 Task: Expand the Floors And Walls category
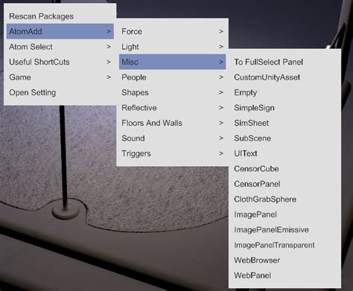pos(172,123)
